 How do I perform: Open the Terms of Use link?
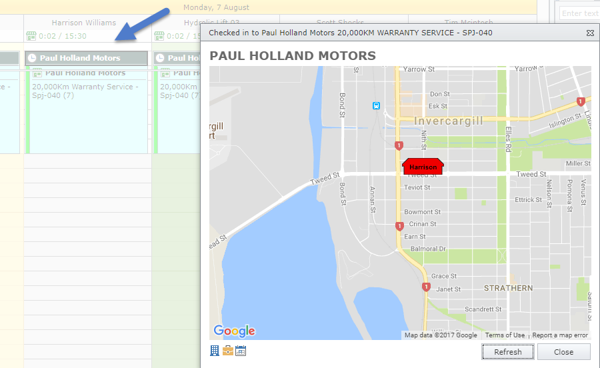point(505,335)
